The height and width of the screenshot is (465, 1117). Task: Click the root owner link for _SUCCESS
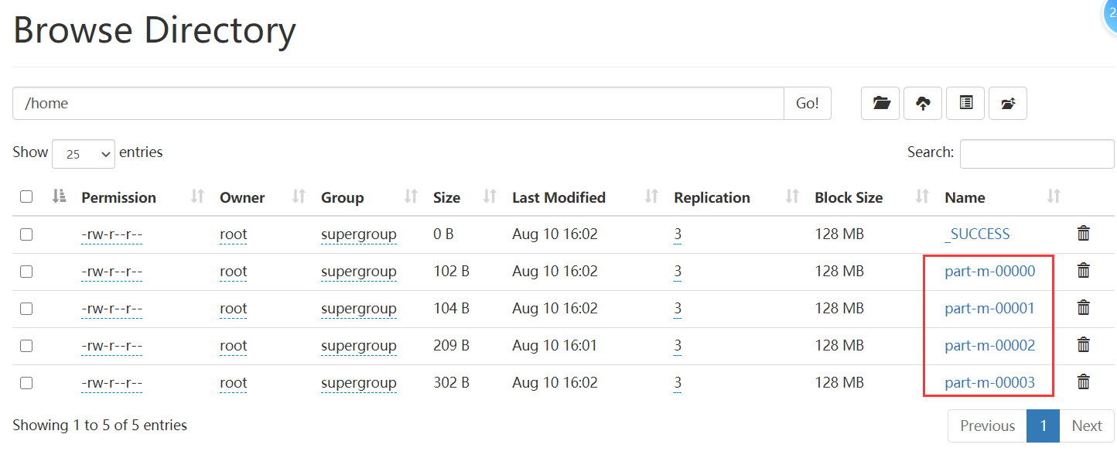pos(234,234)
